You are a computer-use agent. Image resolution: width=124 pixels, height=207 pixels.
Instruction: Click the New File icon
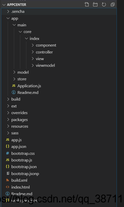coord(87,5)
